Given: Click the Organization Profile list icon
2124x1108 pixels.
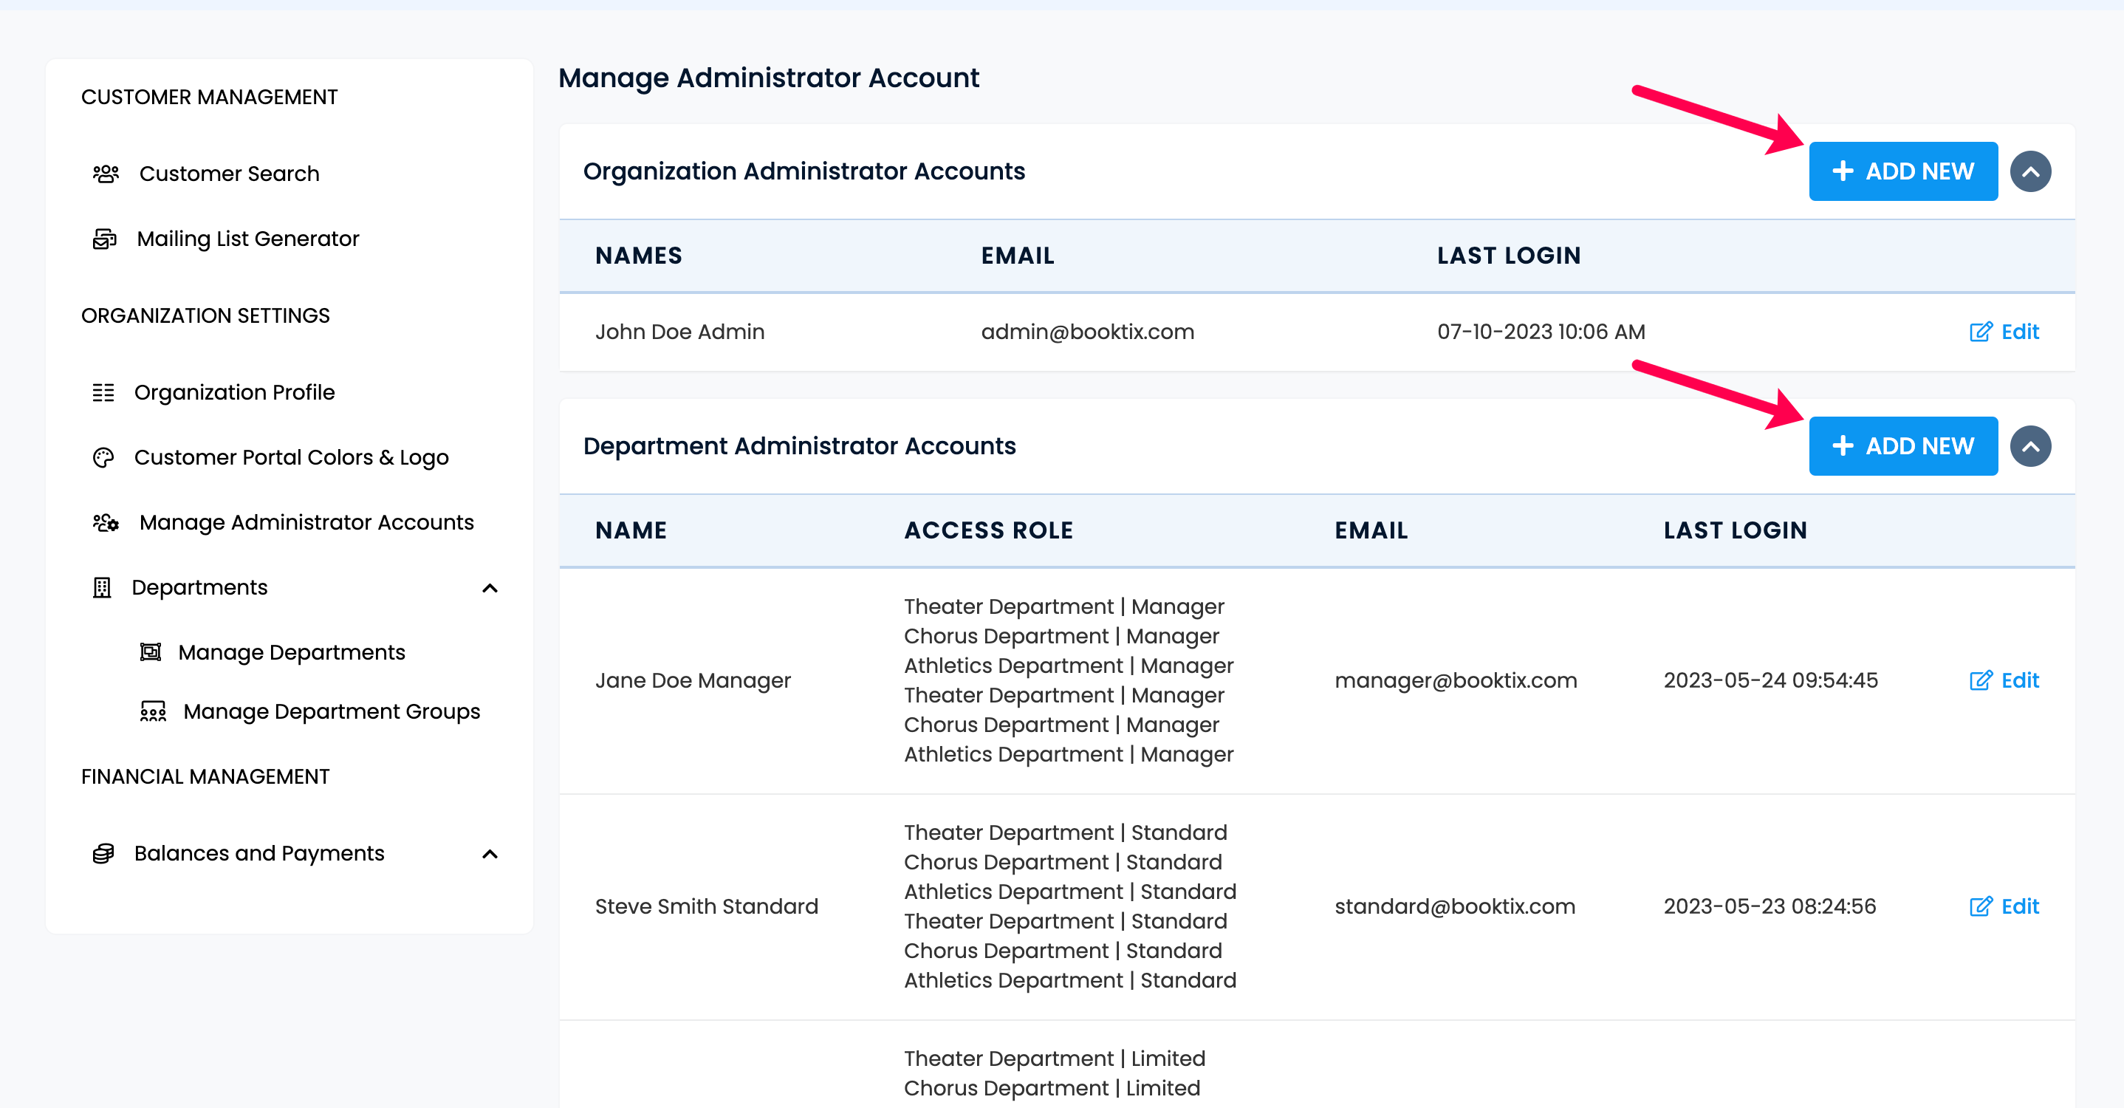Looking at the screenshot, I should click(103, 392).
